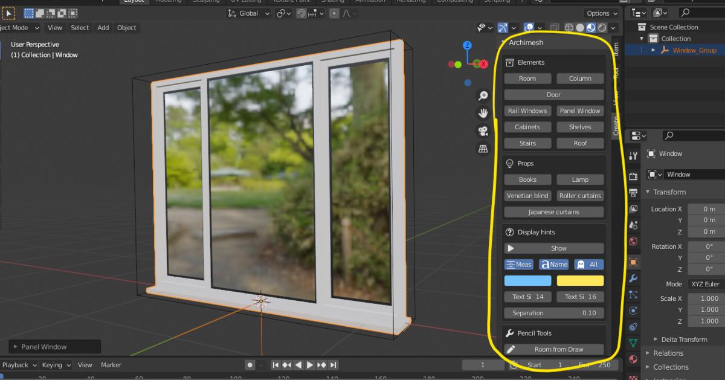
Task: Open Playback dropdown in timeline
Action: tap(19, 365)
